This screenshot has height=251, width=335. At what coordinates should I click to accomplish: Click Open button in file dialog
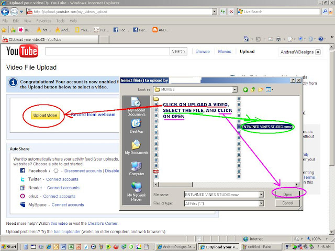tap(287, 195)
